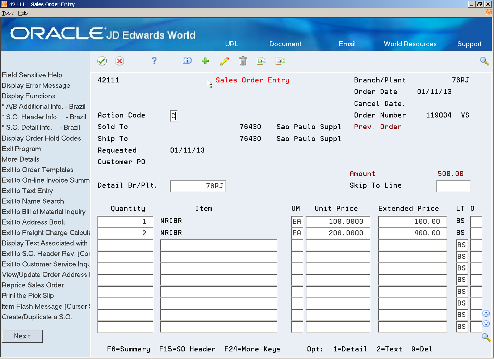Click the scroll up arrow icon
Viewport: 494px width, 359px height.
point(486,313)
